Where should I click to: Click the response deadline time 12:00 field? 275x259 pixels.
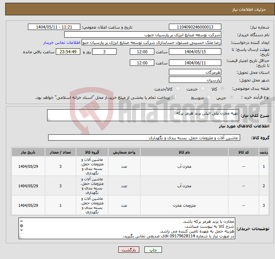tap(142, 52)
